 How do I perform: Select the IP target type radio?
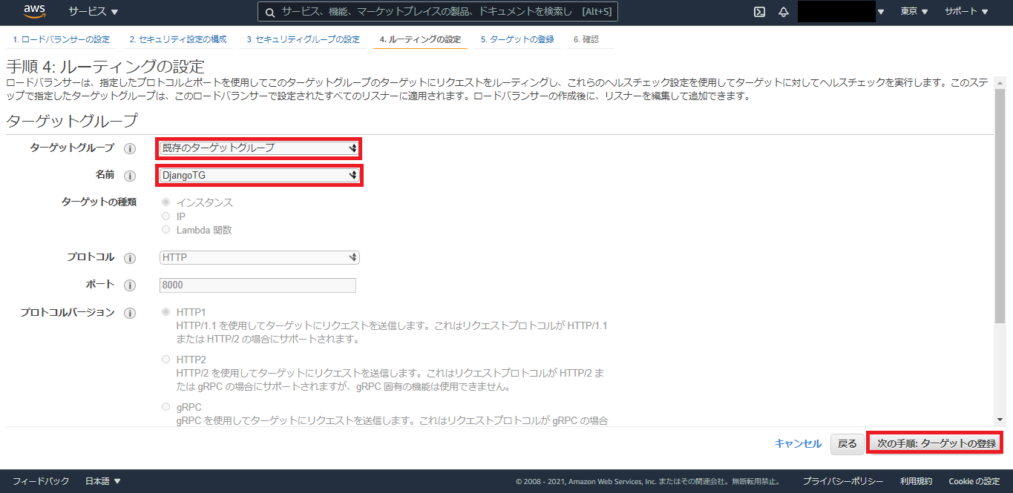165,216
